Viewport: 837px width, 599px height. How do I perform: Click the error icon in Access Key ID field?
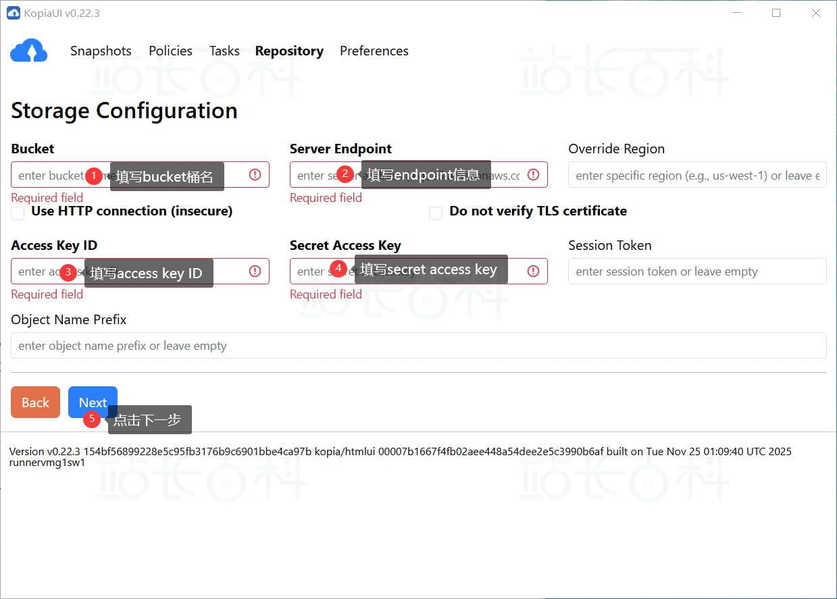255,271
